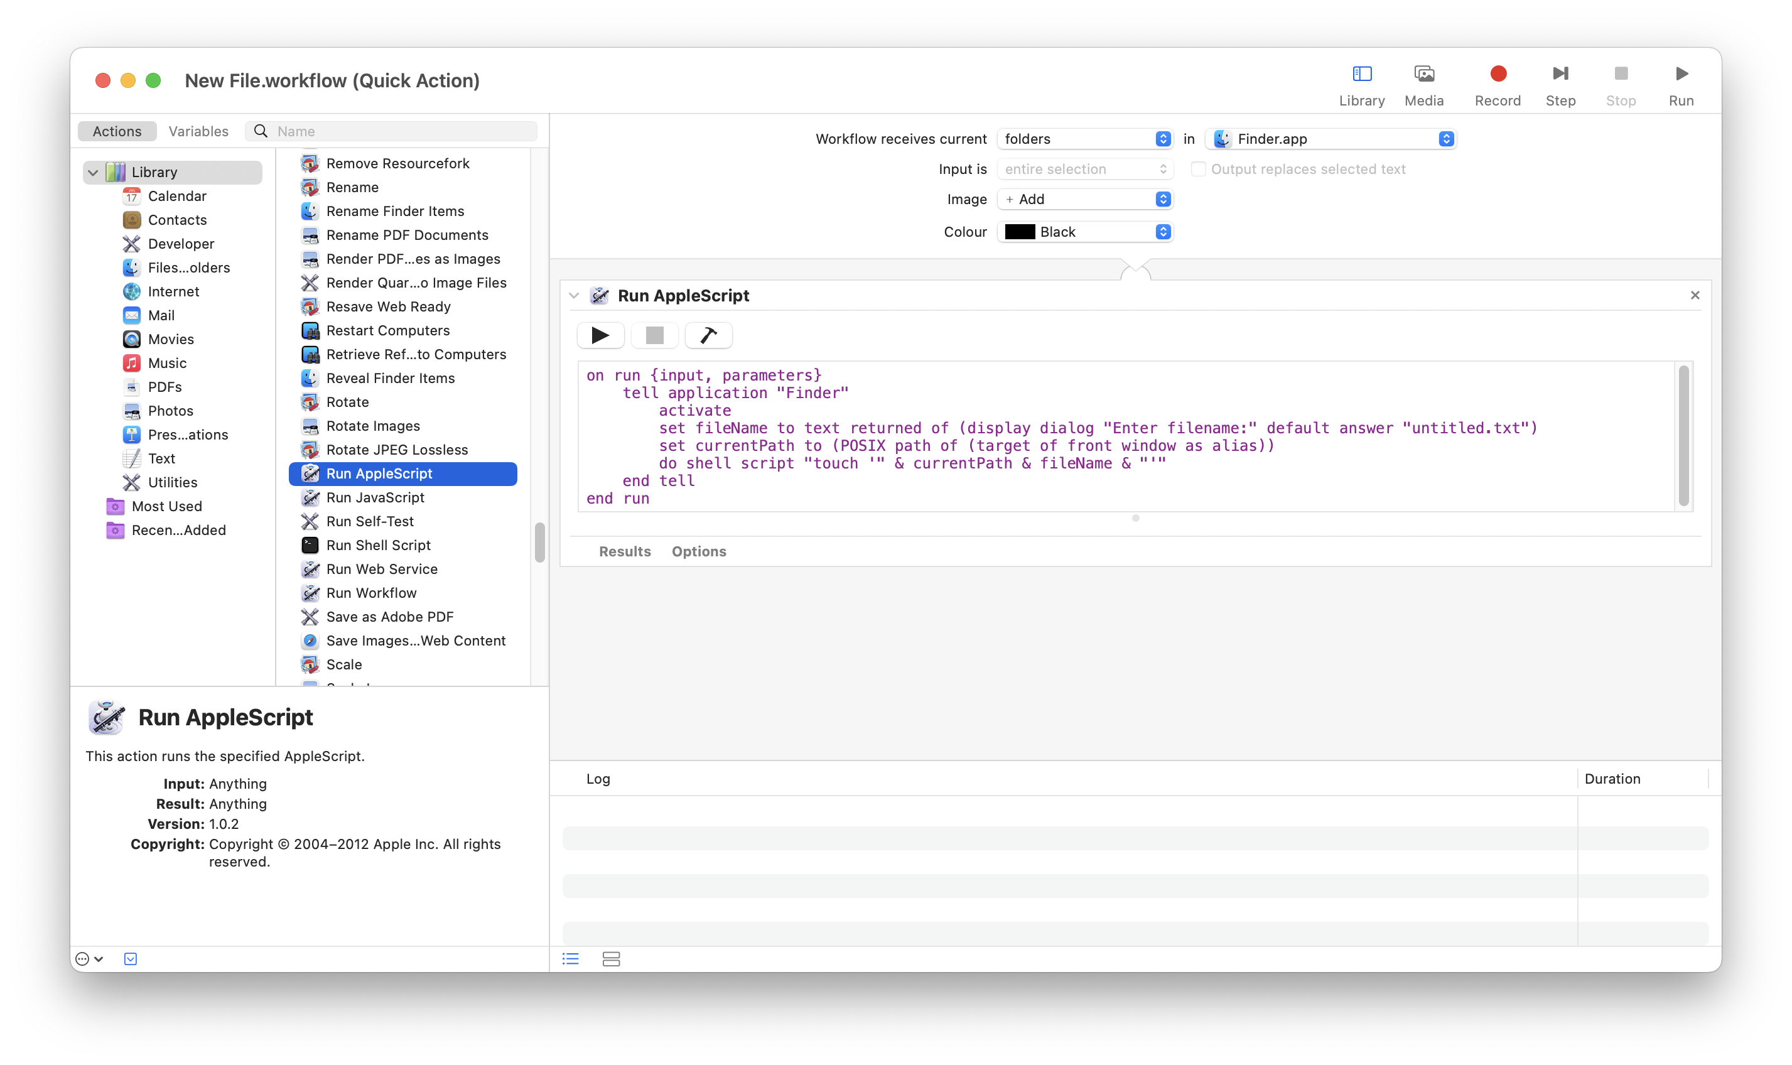Viewport: 1792px width, 1065px height.
Task: Click the Name search field
Action: coord(391,131)
